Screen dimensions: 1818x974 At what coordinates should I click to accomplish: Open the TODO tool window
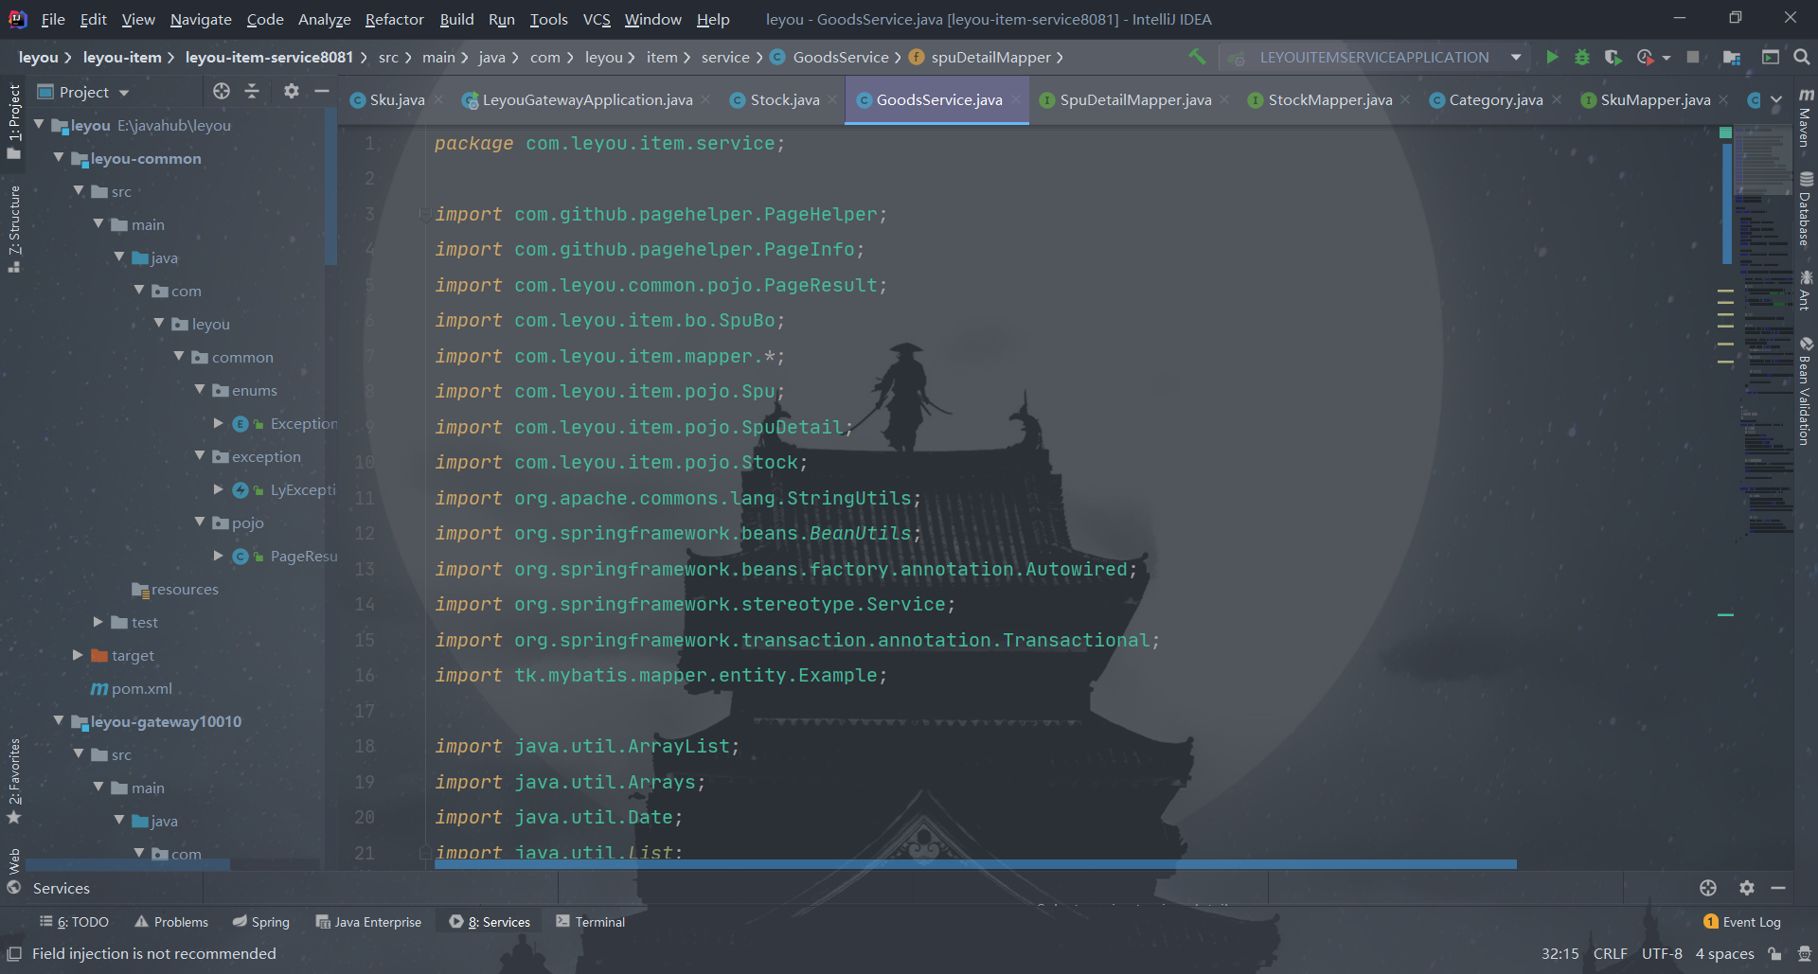pyautogui.click(x=74, y=922)
